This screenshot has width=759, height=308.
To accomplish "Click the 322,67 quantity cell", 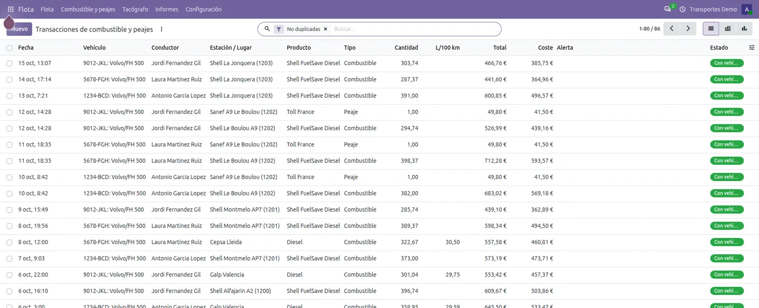I will pos(409,242).
